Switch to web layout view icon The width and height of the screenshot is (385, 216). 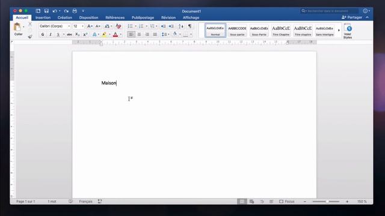[x=251, y=202]
